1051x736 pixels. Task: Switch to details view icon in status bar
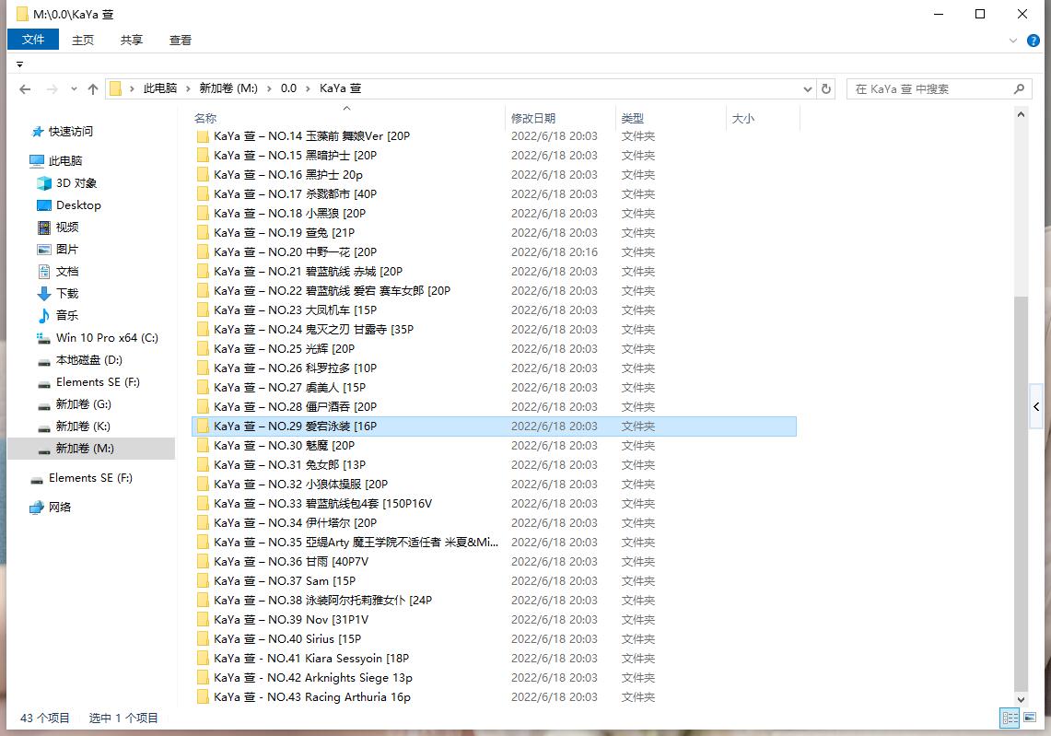tap(1010, 718)
